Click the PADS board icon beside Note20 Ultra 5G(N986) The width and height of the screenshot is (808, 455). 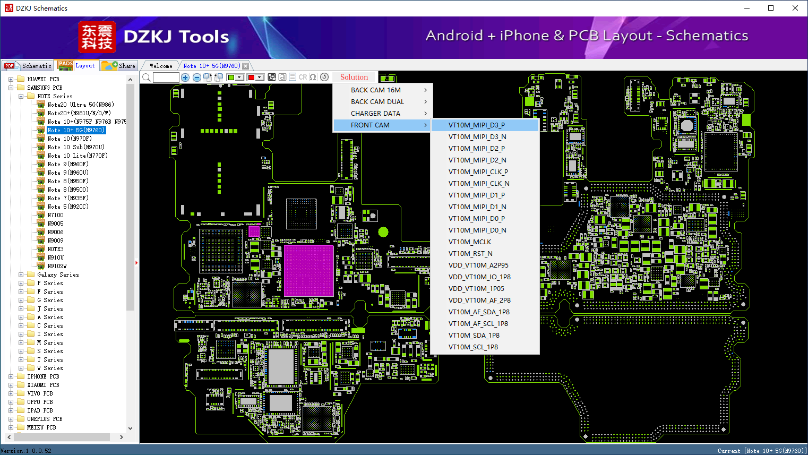pos(41,105)
